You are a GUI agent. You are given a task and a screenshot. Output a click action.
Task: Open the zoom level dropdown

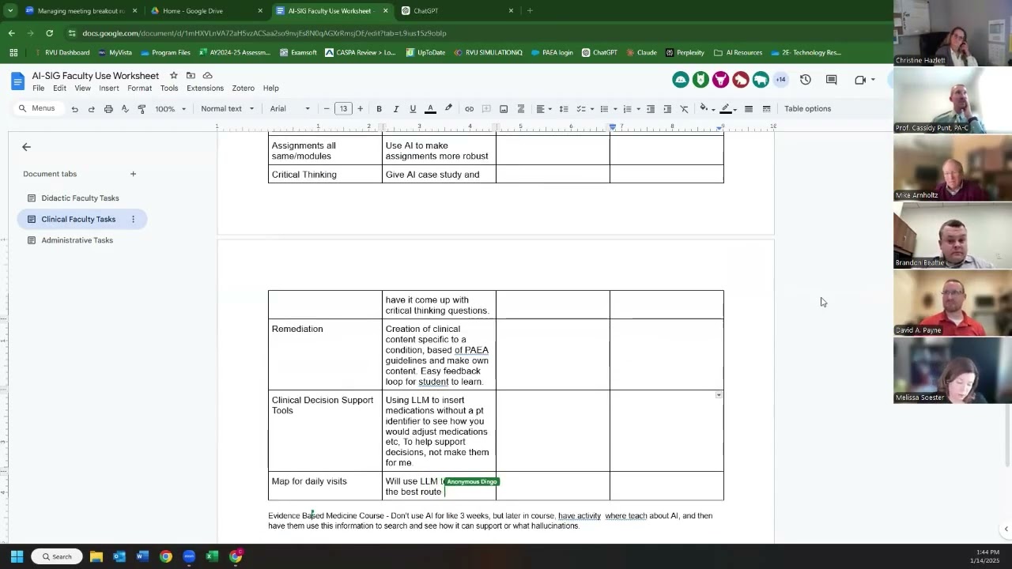pyautogui.click(x=168, y=109)
